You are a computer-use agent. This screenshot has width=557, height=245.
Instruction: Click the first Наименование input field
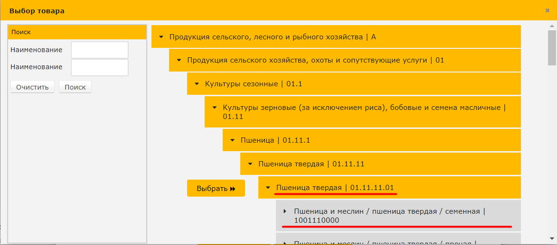pos(99,50)
